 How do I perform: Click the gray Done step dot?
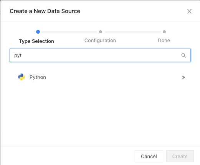point(164,32)
